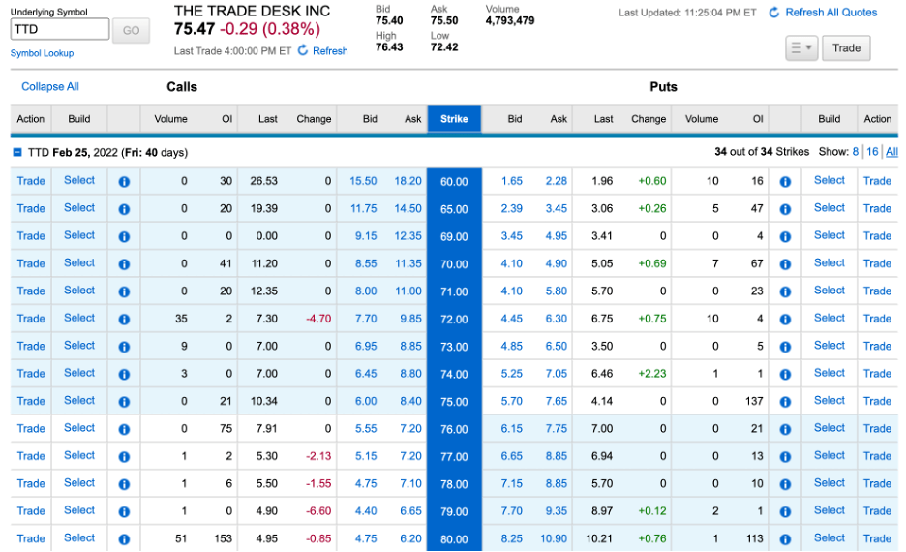Click call info icon for 72.00 strike
This screenshot has width=906, height=552.
(x=124, y=319)
